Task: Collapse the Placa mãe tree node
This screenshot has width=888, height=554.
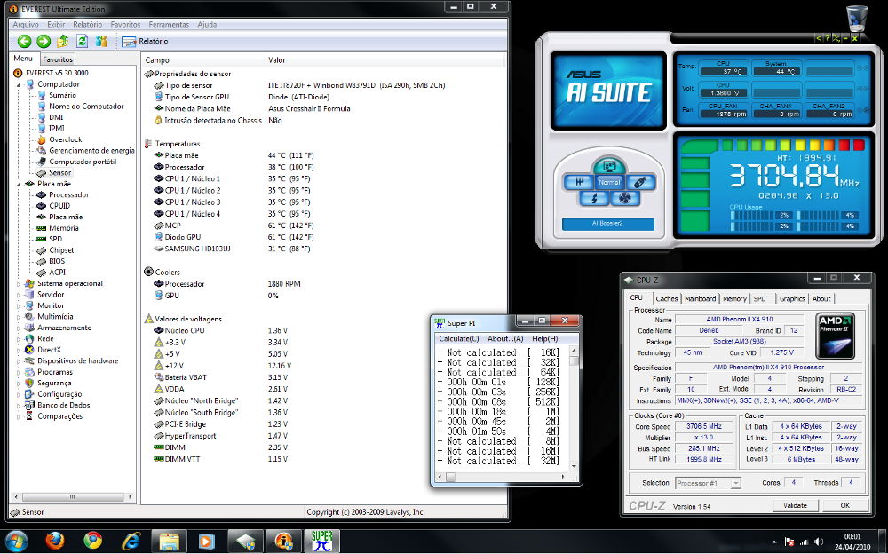Action: pyautogui.click(x=20, y=184)
